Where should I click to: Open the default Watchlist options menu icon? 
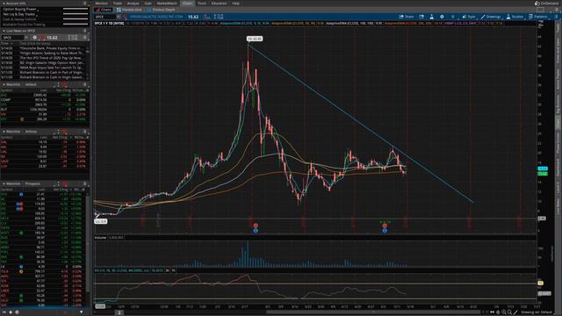[x=85, y=84]
